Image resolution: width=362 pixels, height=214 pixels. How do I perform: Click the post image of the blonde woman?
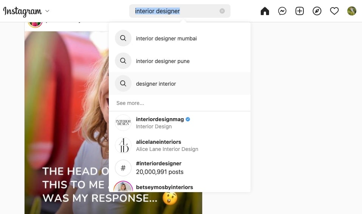[67, 122]
